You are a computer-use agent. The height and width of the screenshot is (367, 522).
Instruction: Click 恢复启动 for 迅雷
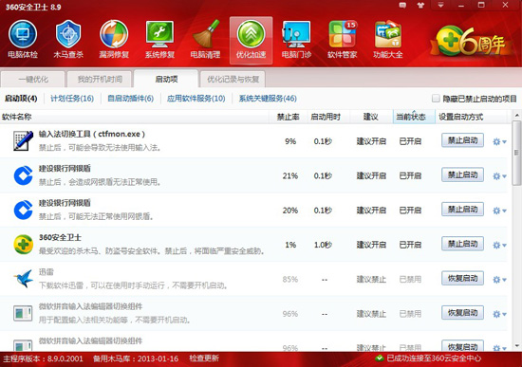462,279
